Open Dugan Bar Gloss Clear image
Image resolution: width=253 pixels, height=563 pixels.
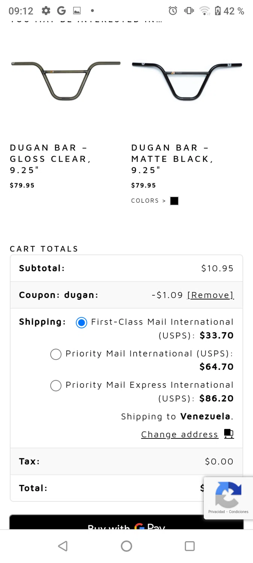[x=66, y=81]
